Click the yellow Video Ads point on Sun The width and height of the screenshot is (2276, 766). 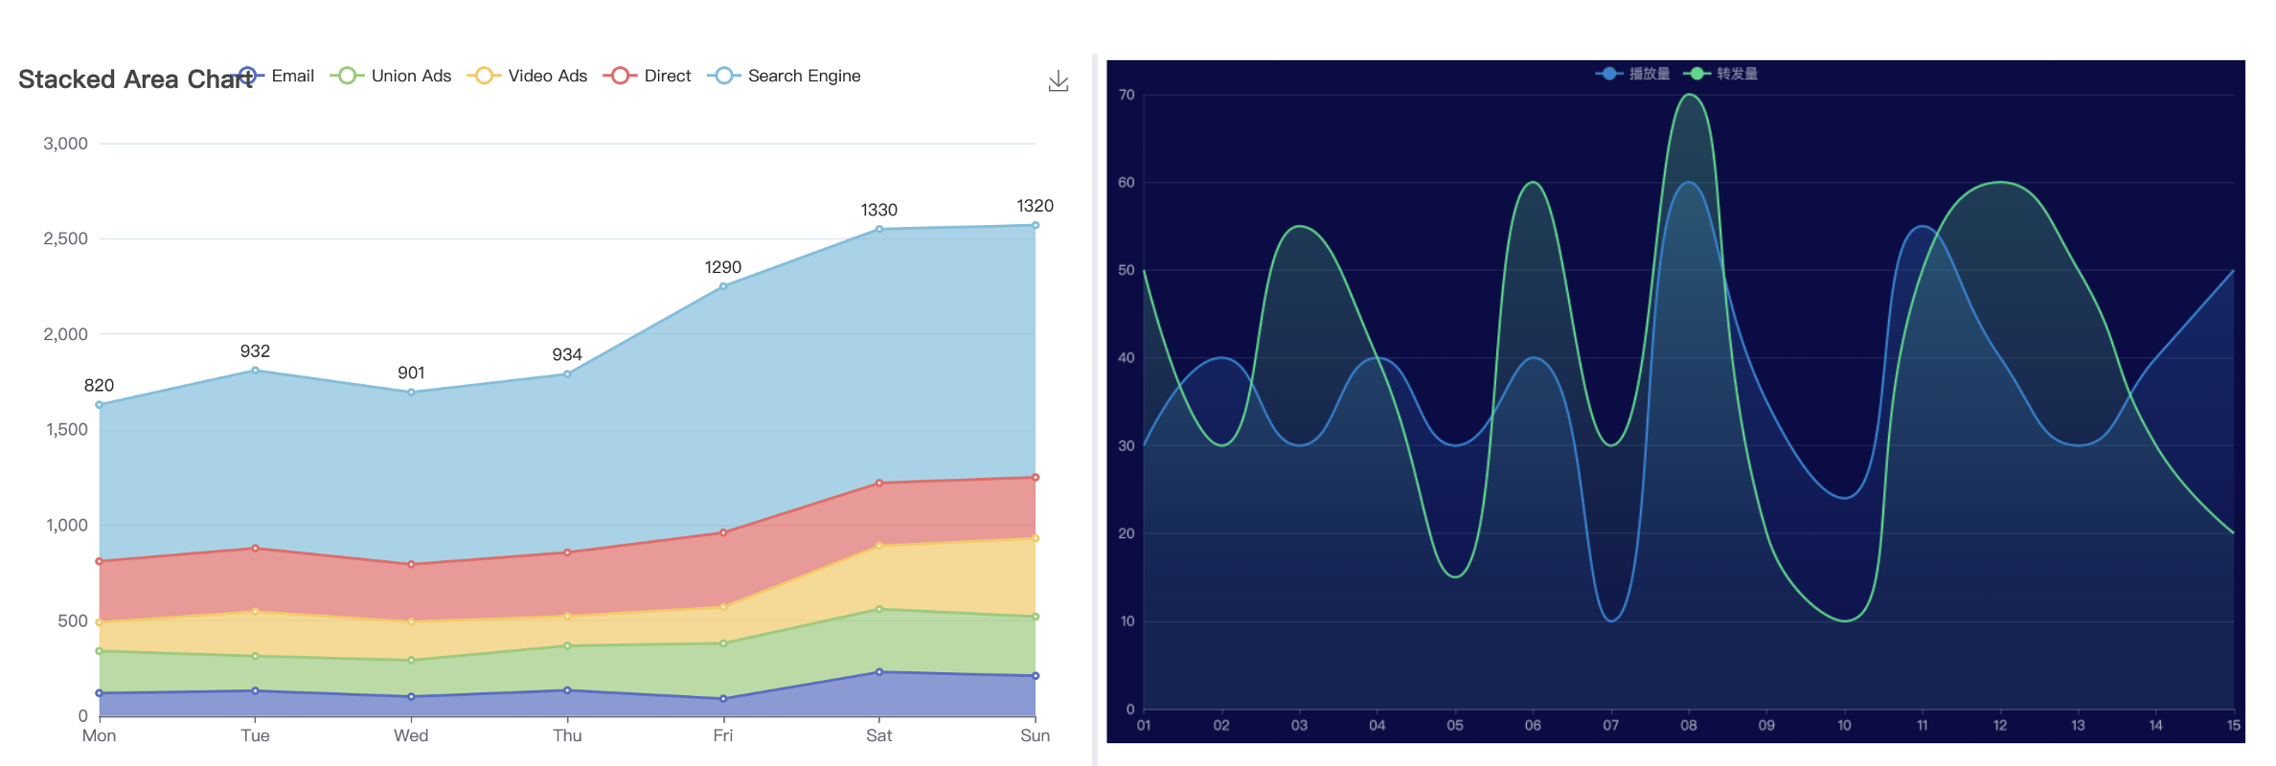(1035, 538)
